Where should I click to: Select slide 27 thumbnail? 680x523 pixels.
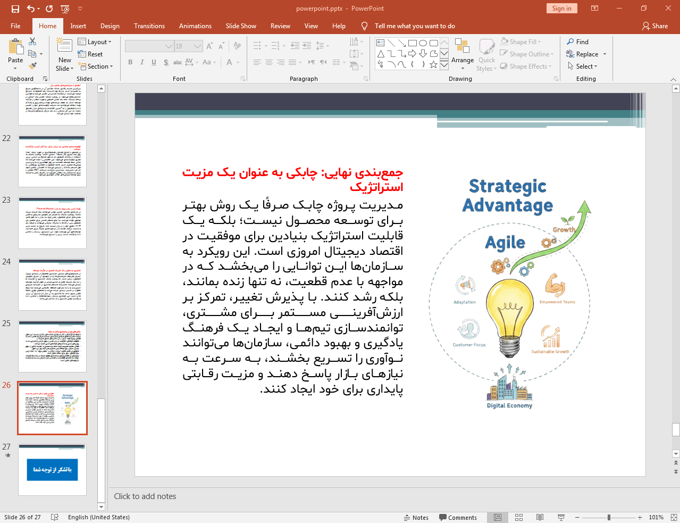tap(52, 470)
